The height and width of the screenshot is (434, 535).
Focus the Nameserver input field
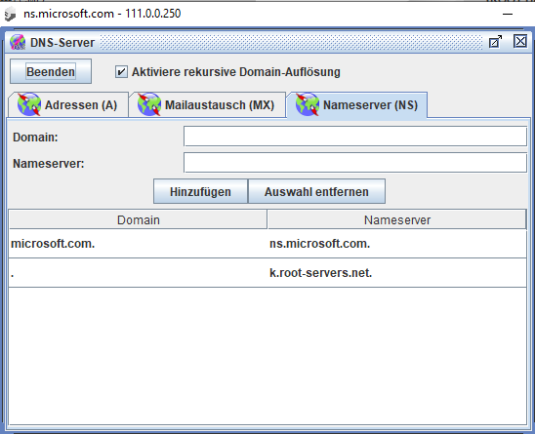[355, 163]
